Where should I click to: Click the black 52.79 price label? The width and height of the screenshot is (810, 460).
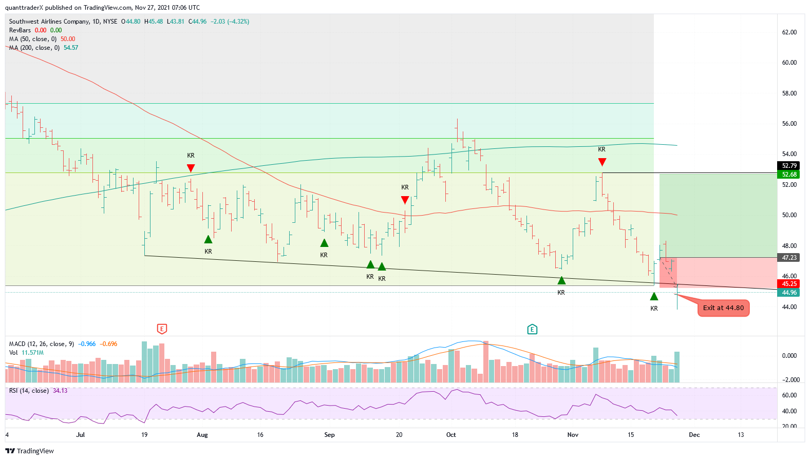pyautogui.click(x=789, y=166)
